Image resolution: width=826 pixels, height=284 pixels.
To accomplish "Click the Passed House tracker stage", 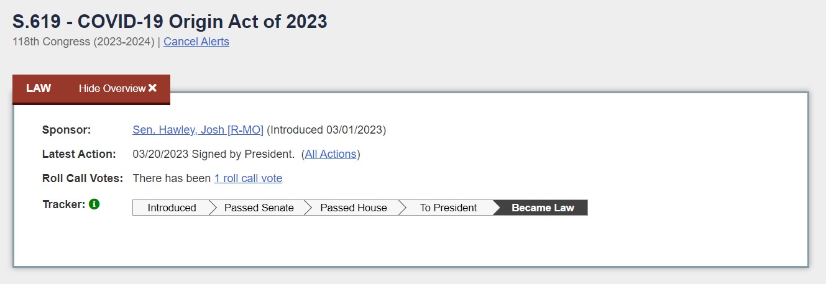I will tap(353, 208).
